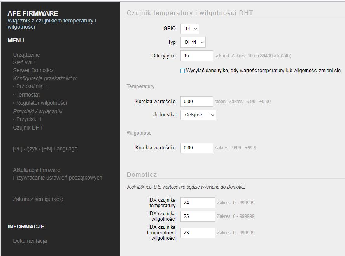The height and width of the screenshot is (256, 345).
Task: Open the Sieć WiFi menu item
Action: point(24,63)
